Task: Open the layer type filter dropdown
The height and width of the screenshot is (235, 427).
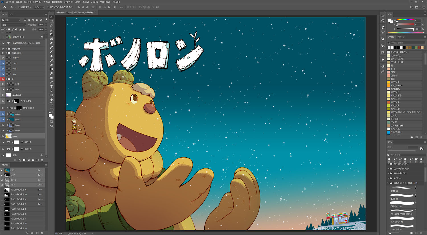Action: 11,20
